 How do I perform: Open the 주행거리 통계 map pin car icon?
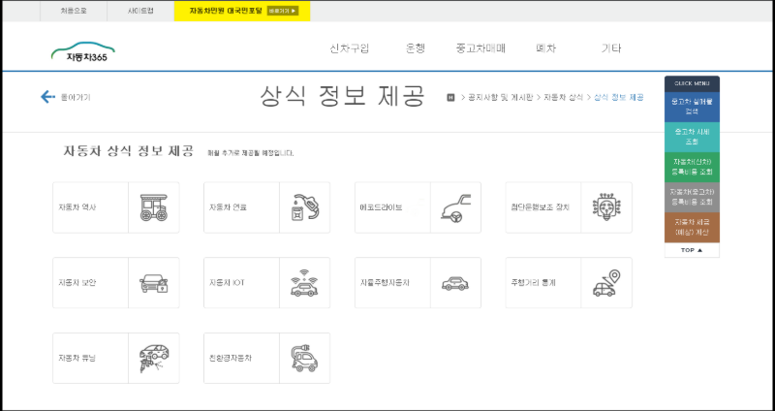click(606, 283)
